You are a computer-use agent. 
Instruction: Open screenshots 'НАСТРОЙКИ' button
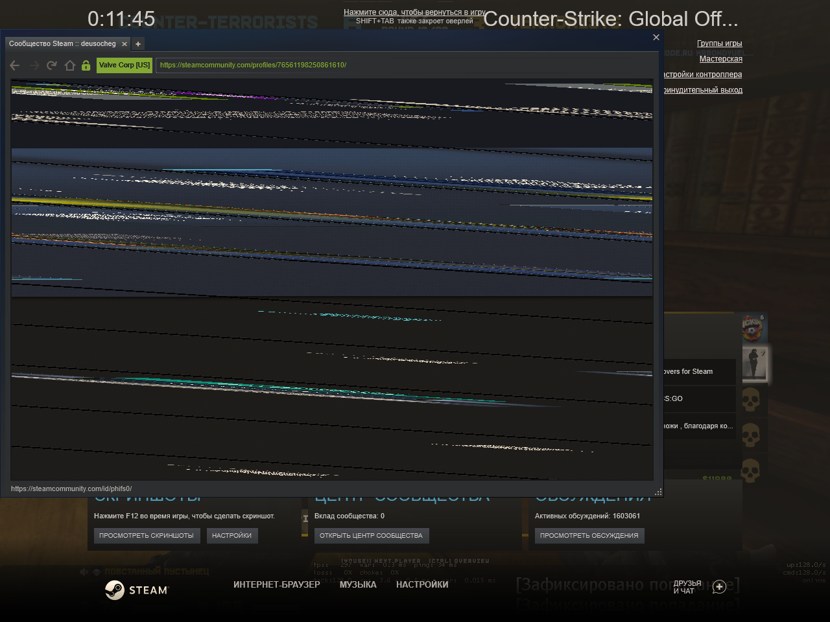pos(232,536)
